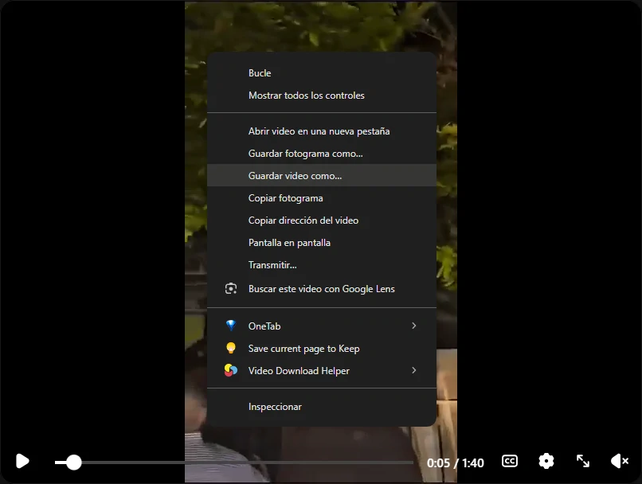Select Copiar fotograma
Screen dimensions: 642x484
322,198
